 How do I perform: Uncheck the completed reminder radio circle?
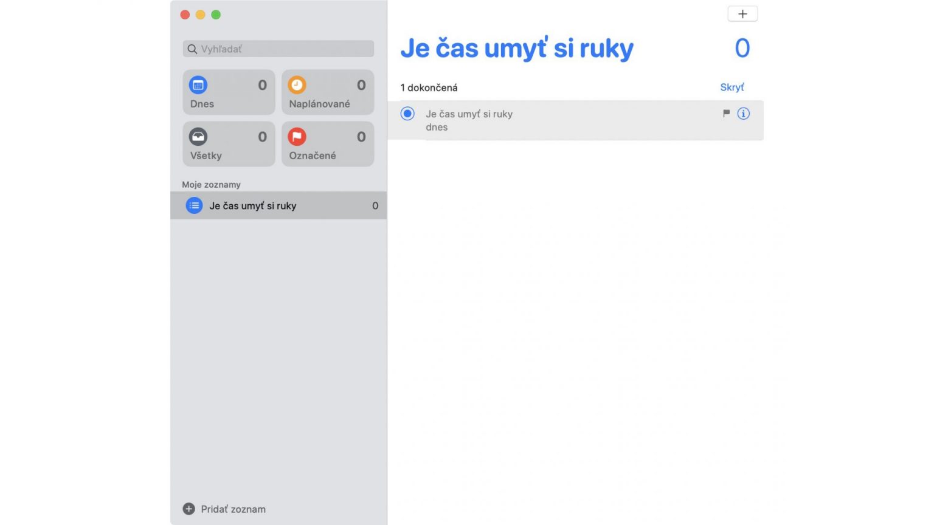point(407,114)
